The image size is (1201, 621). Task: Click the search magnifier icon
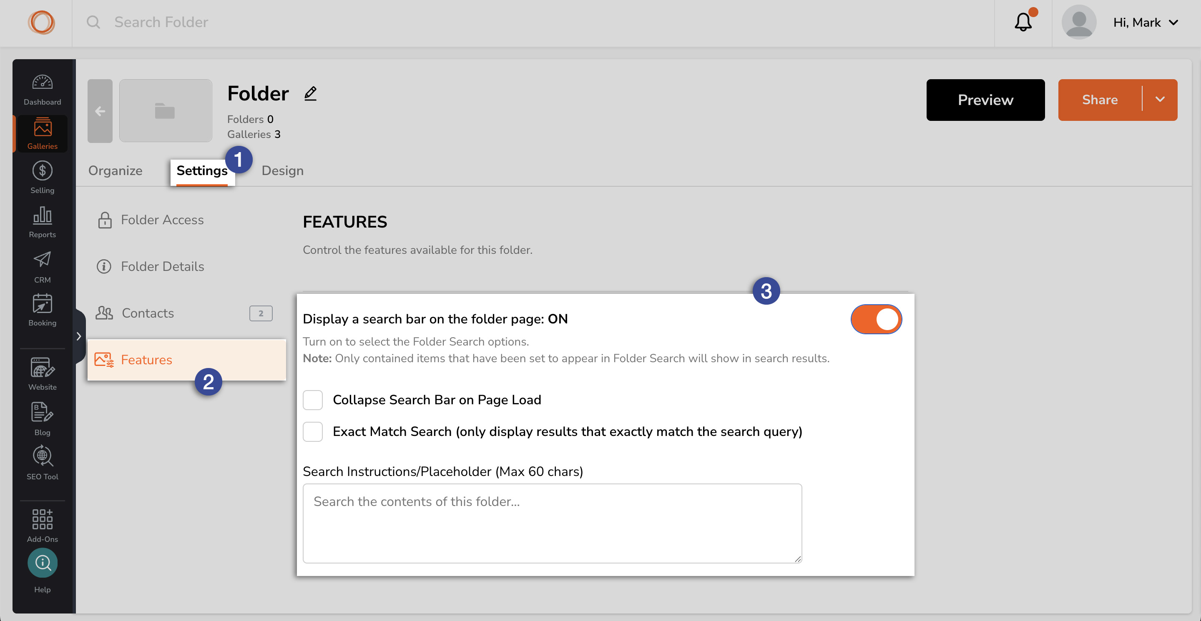coord(93,22)
